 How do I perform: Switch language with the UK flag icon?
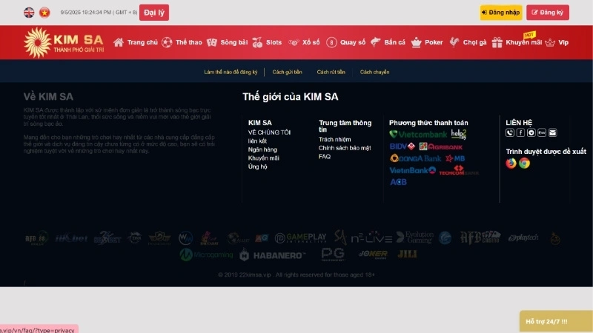tap(29, 13)
